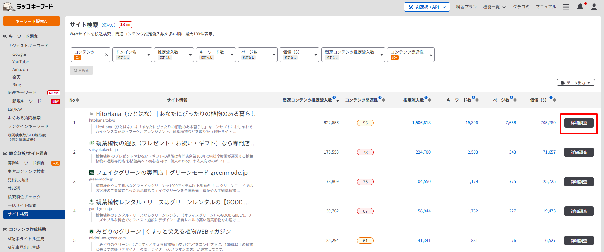
Task: Sort by コンテンツ関連性 column arrows
Action: pos(384,100)
